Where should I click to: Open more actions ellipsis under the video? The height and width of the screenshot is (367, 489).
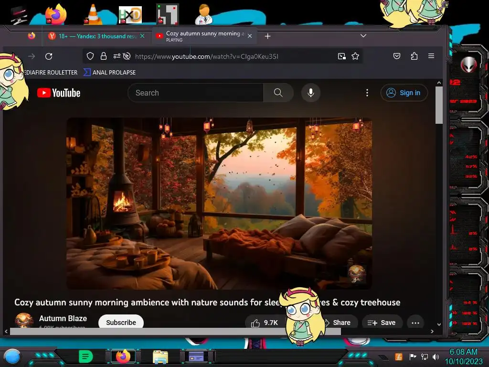coord(415,323)
